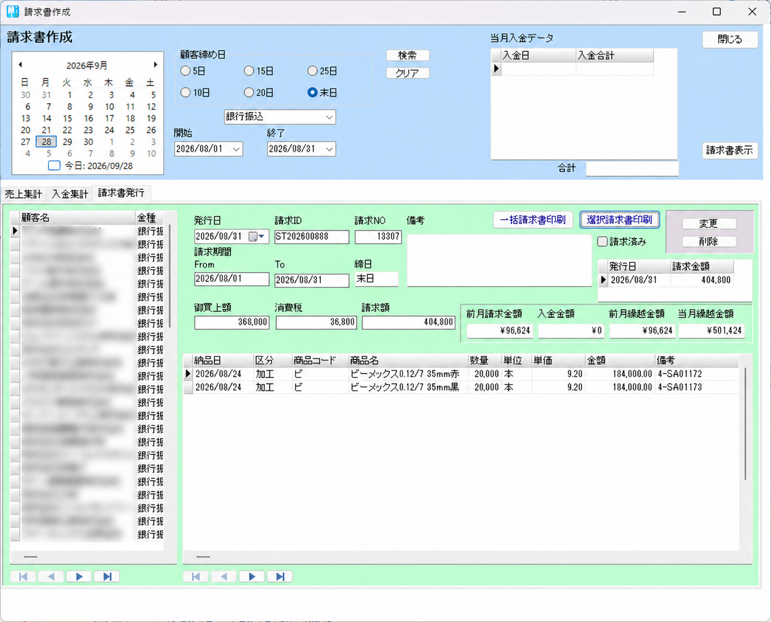Go to next record in detail grid navigator
The width and height of the screenshot is (771, 622).
pos(252,576)
